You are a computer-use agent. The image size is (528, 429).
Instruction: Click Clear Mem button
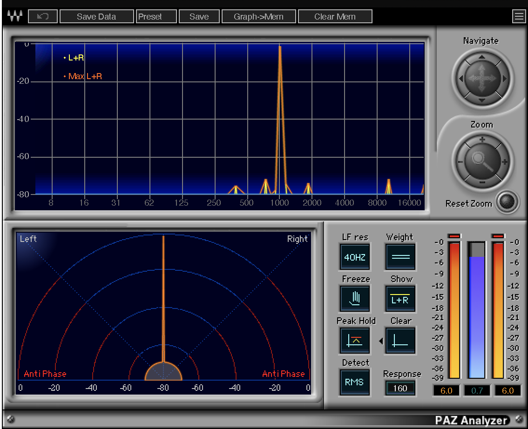click(x=335, y=16)
